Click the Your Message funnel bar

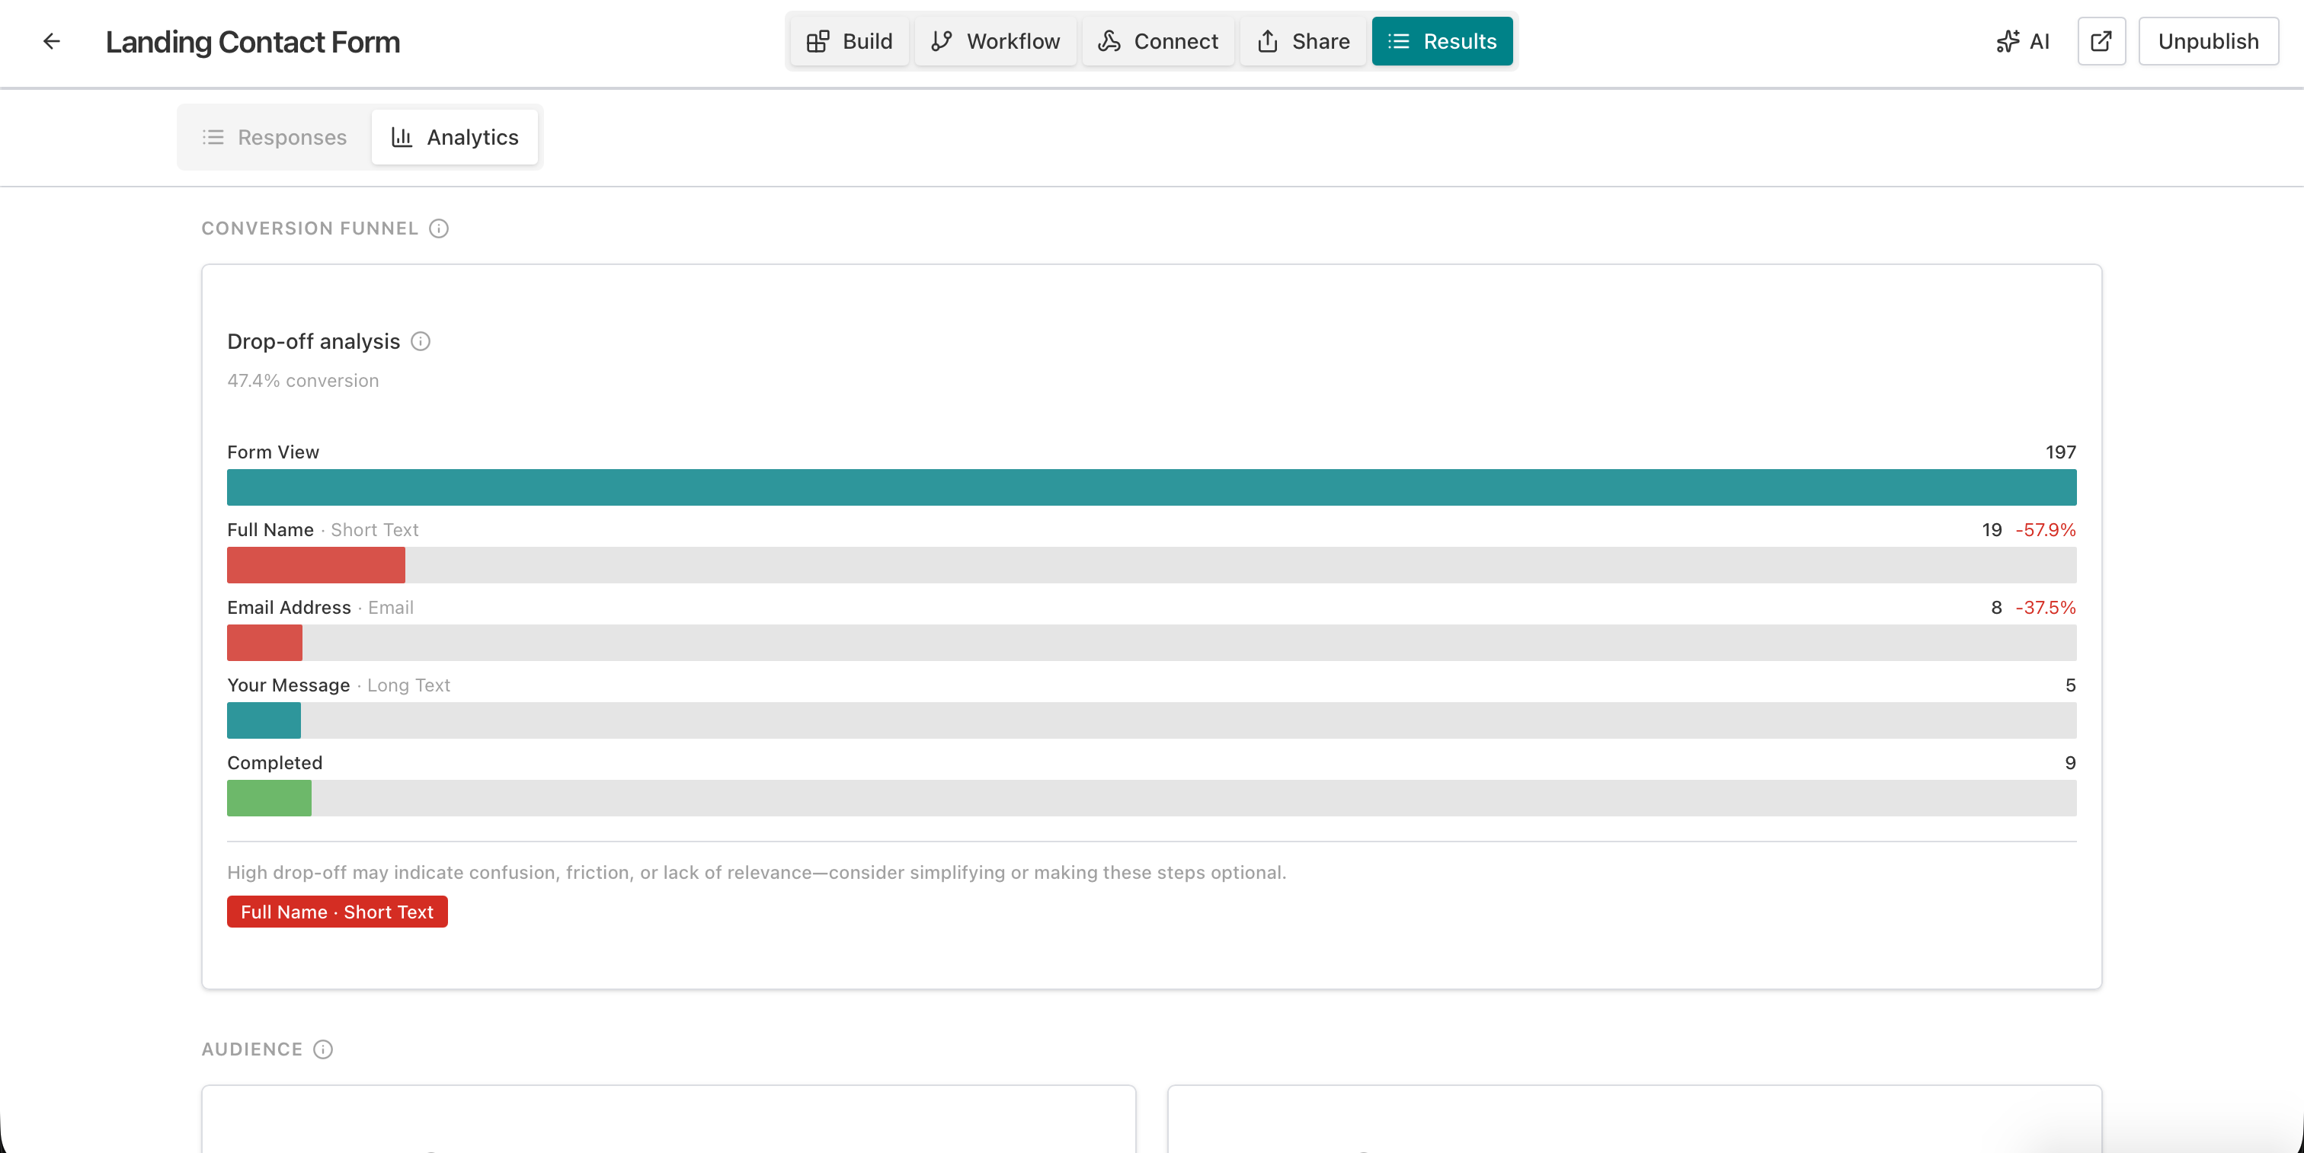click(x=264, y=720)
